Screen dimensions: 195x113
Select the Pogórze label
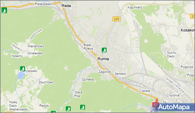pyautogui.click(x=187, y=67)
